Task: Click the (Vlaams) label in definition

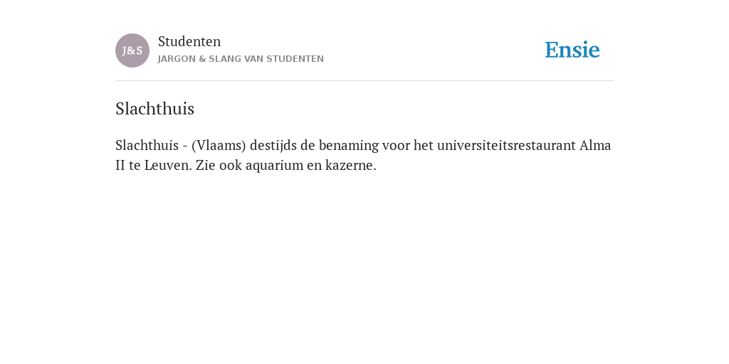Action: (219, 145)
